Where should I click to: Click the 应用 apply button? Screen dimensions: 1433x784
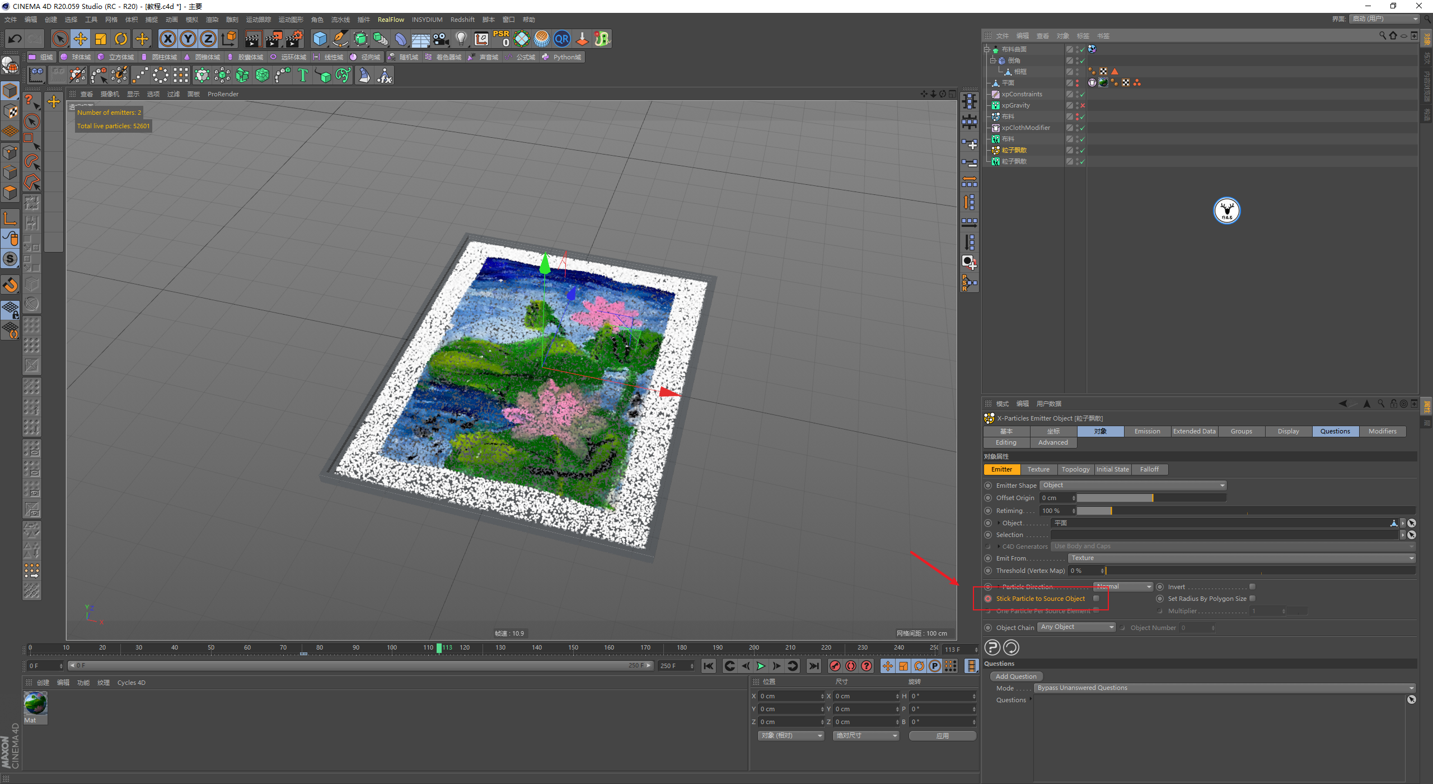tap(943, 736)
